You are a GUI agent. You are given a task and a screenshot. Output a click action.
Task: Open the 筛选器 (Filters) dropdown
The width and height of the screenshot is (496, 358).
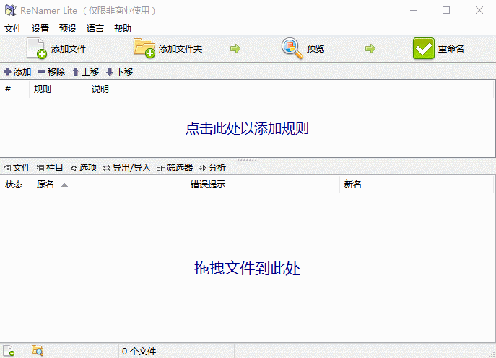click(x=175, y=167)
